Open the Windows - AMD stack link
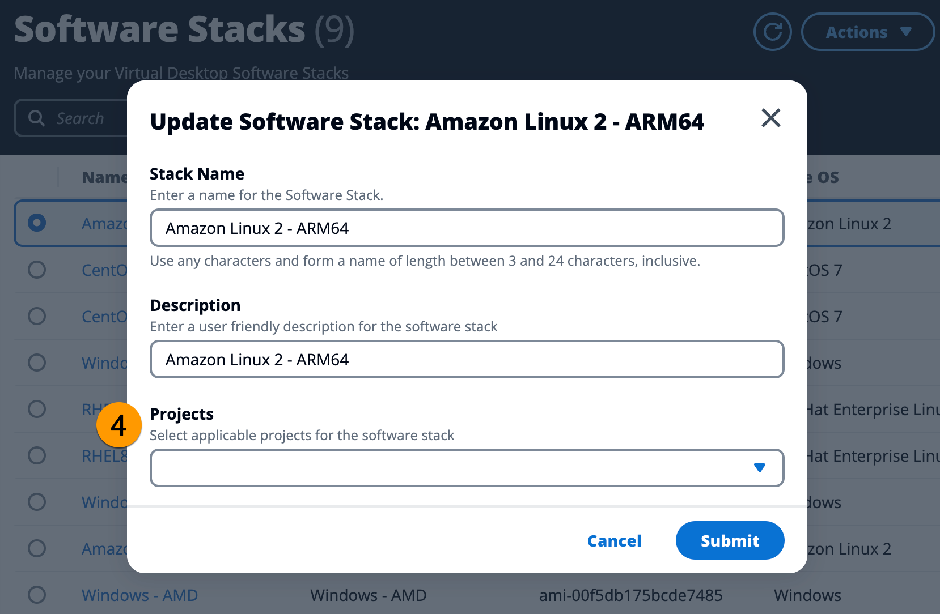The height and width of the screenshot is (614, 940). 139,595
